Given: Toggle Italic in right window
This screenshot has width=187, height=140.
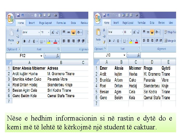Looking at the screenshot, I should pyautogui.click(x=114, y=41).
